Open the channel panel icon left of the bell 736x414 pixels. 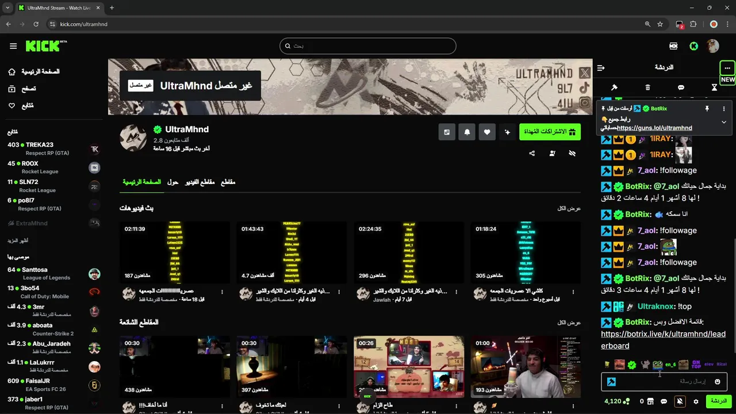[x=447, y=132]
